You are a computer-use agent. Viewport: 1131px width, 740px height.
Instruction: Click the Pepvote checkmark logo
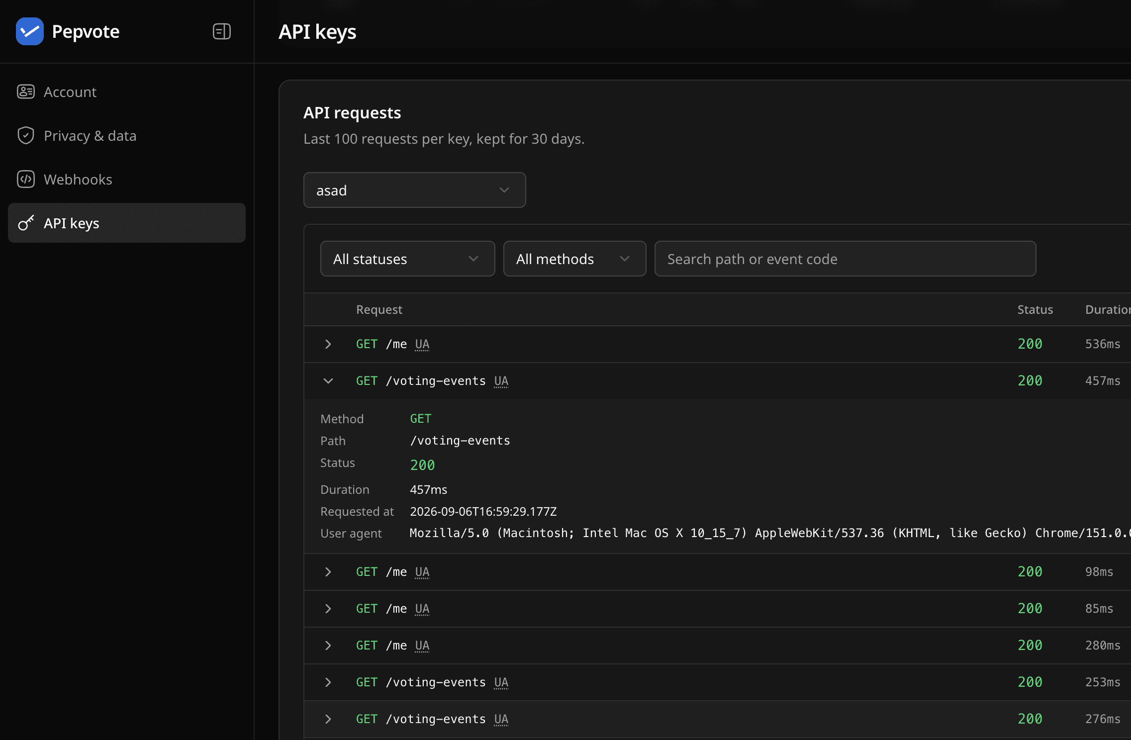[30, 31]
